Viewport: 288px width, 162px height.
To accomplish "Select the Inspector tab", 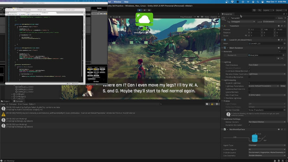I will coord(227,14).
